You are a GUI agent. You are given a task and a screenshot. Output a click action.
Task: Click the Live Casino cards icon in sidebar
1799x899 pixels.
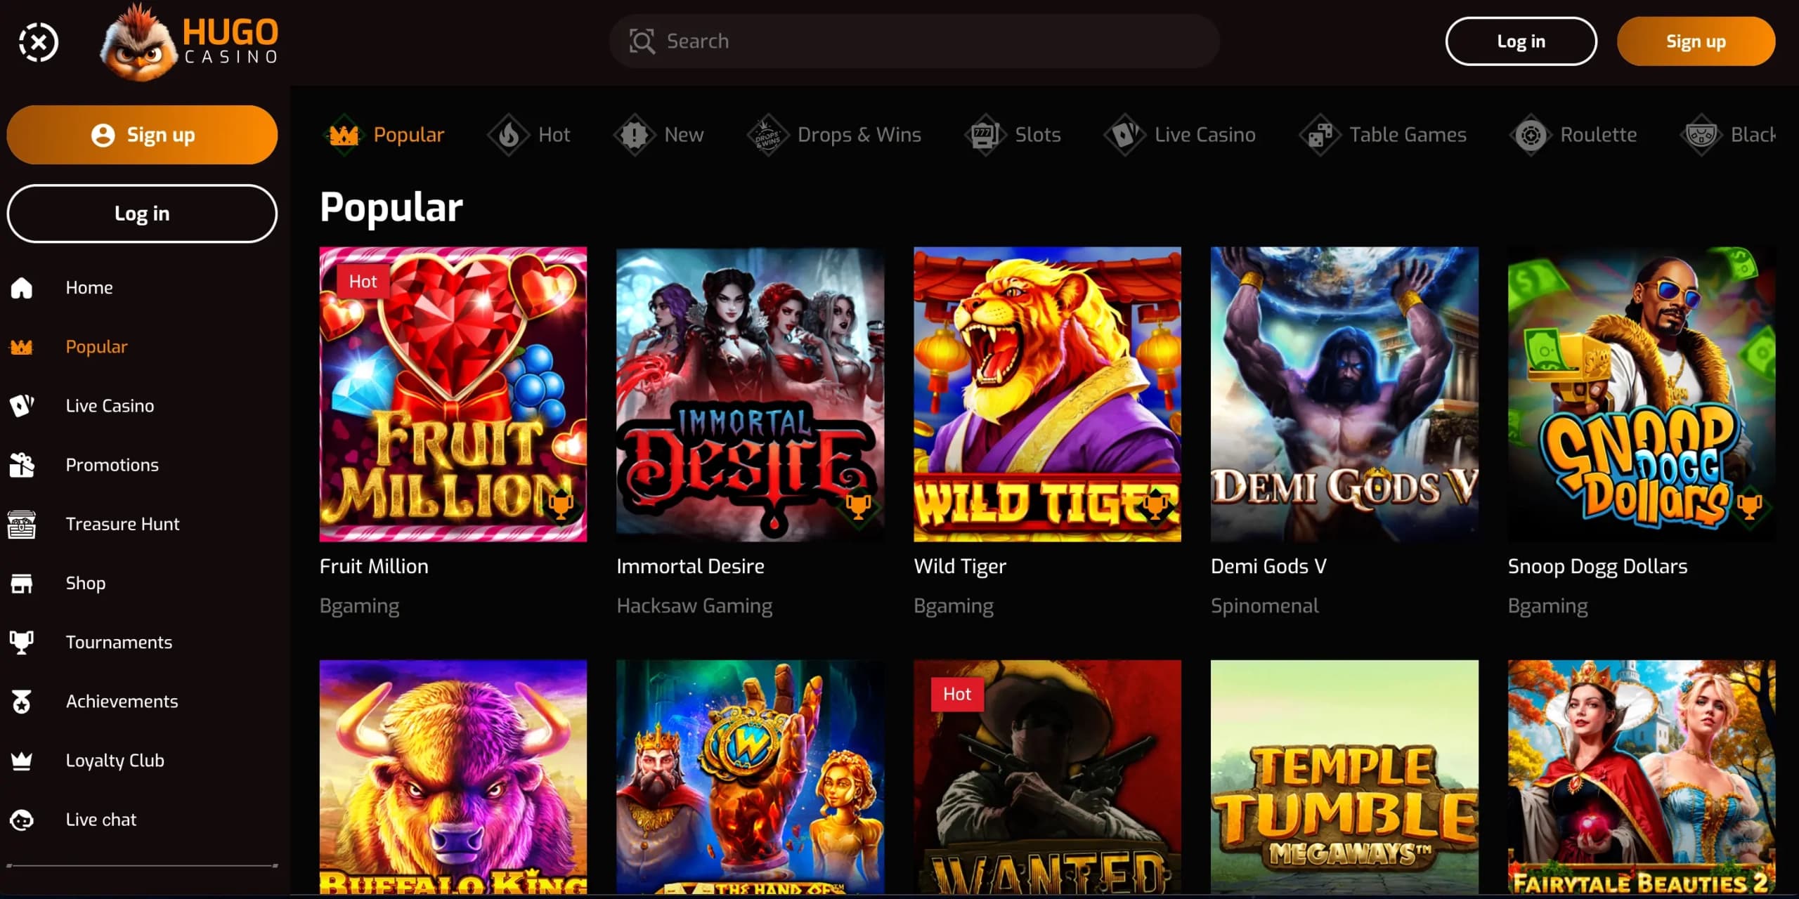tap(22, 405)
